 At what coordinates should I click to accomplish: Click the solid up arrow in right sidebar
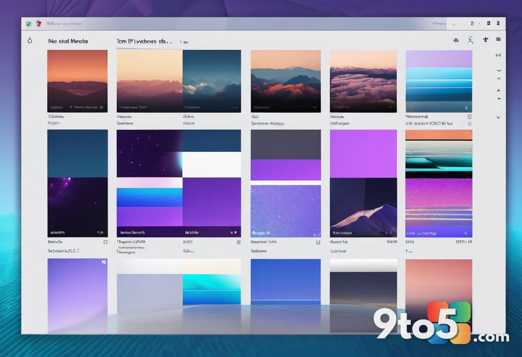(x=498, y=90)
